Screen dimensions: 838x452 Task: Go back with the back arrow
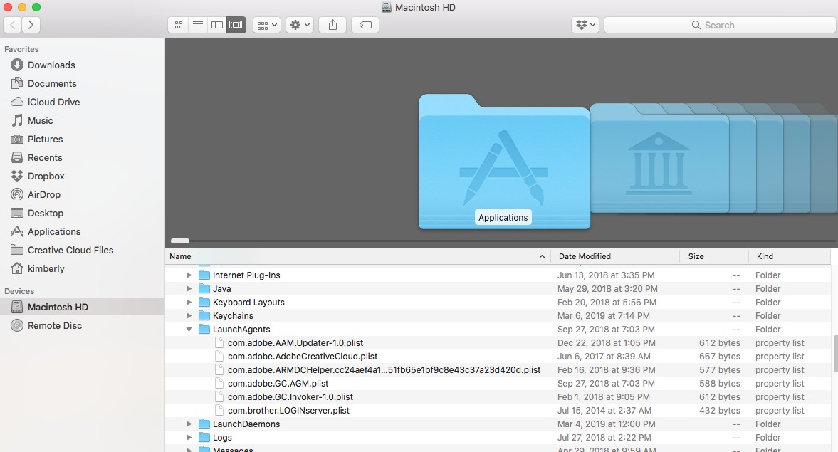(13, 25)
